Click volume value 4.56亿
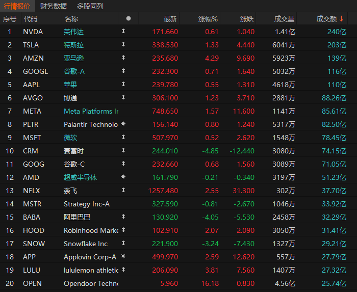The height and width of the screenshot is (292, 357). [285, 283]
